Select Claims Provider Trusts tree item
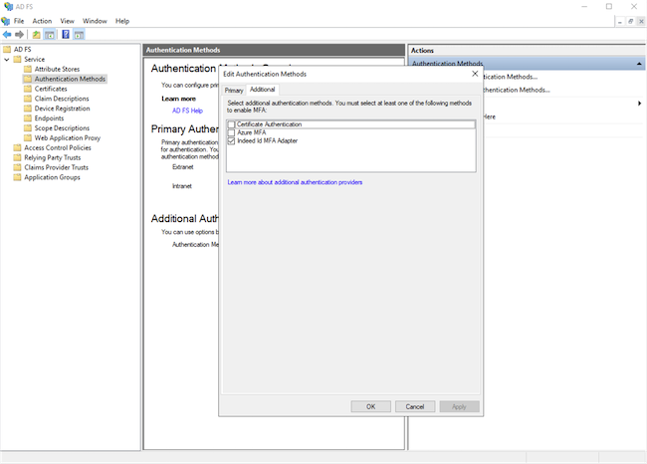The image size is (647, 464). tap(56, 167)
